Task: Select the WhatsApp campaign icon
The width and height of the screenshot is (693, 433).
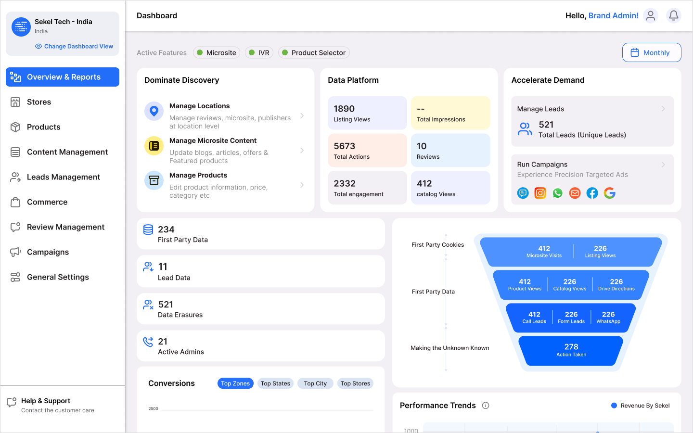Action: pos(558,193)
